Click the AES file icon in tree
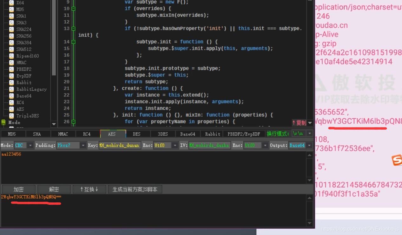Screen dimensions: 402x235 click(x=11, y=109)
